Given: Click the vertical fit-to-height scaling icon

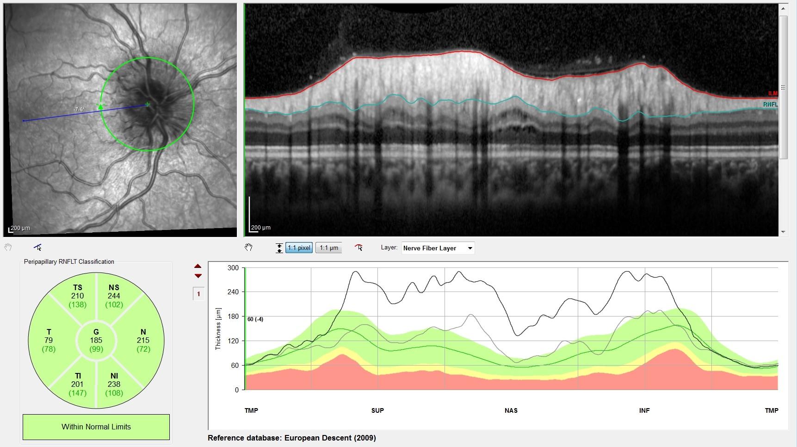Looking at the screenshot, I should pyautogui.click(x=279, y=248).
